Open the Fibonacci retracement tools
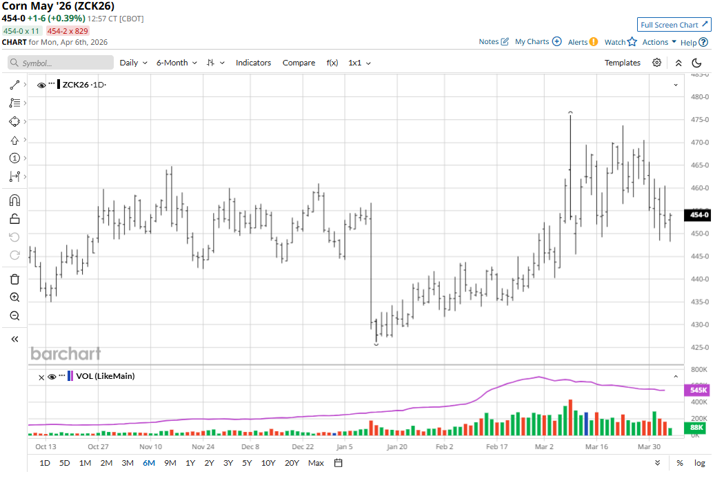The height and width of the screenshot is (485, 724). [x=14, y=103]
